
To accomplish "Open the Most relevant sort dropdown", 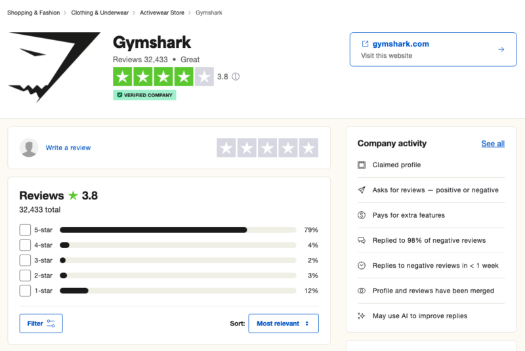I will click(x=283, y=323).
